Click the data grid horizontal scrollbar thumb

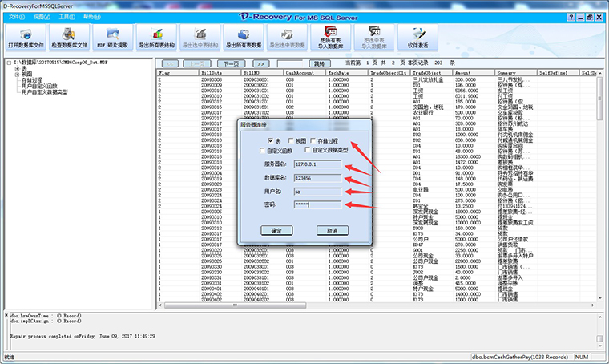(235, 305)
